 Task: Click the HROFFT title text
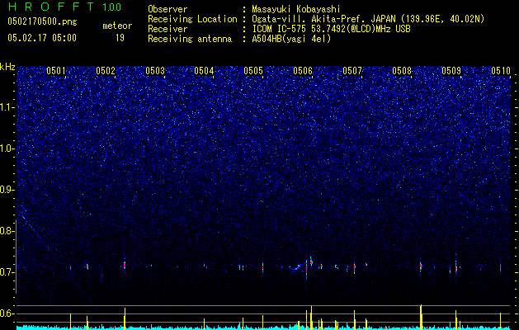[51, 7]
